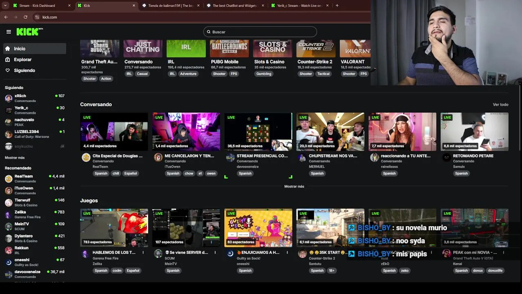Screen dimensions: 522x294
Task: Click the Buscar search field
Action: [x=260, y=32]
